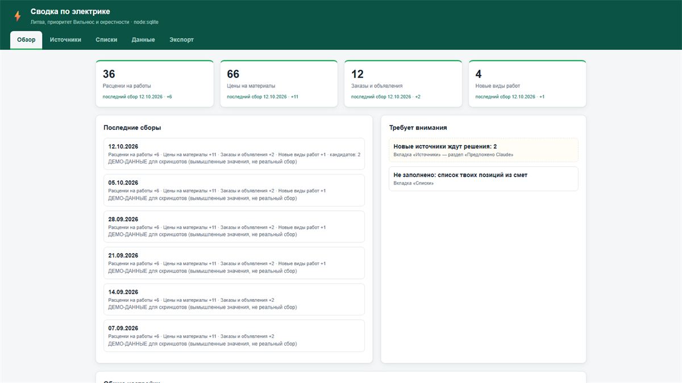The height and width of the screenshot is (383, 682).
Task: Click the «Требует внимания» heading
Action: click(418, 128)
